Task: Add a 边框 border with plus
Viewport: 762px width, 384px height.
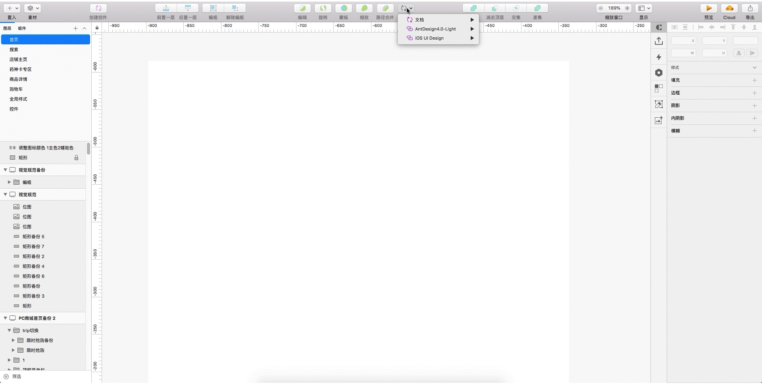Action: coord(754,93)
